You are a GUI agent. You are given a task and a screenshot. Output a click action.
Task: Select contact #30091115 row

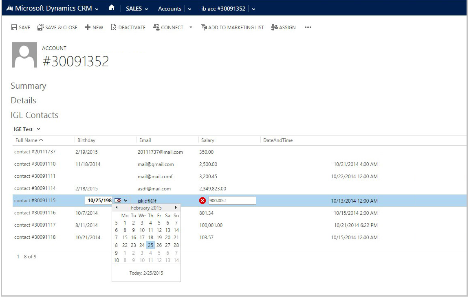pos(240,201)
